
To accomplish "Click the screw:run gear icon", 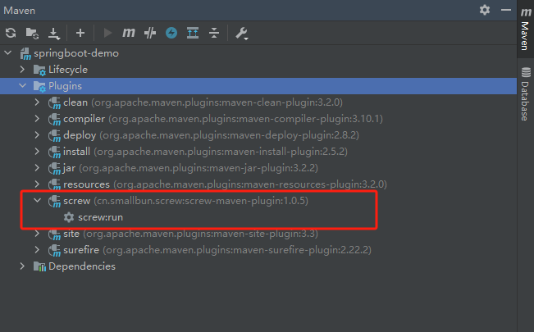I will click(x=69, y=217).
